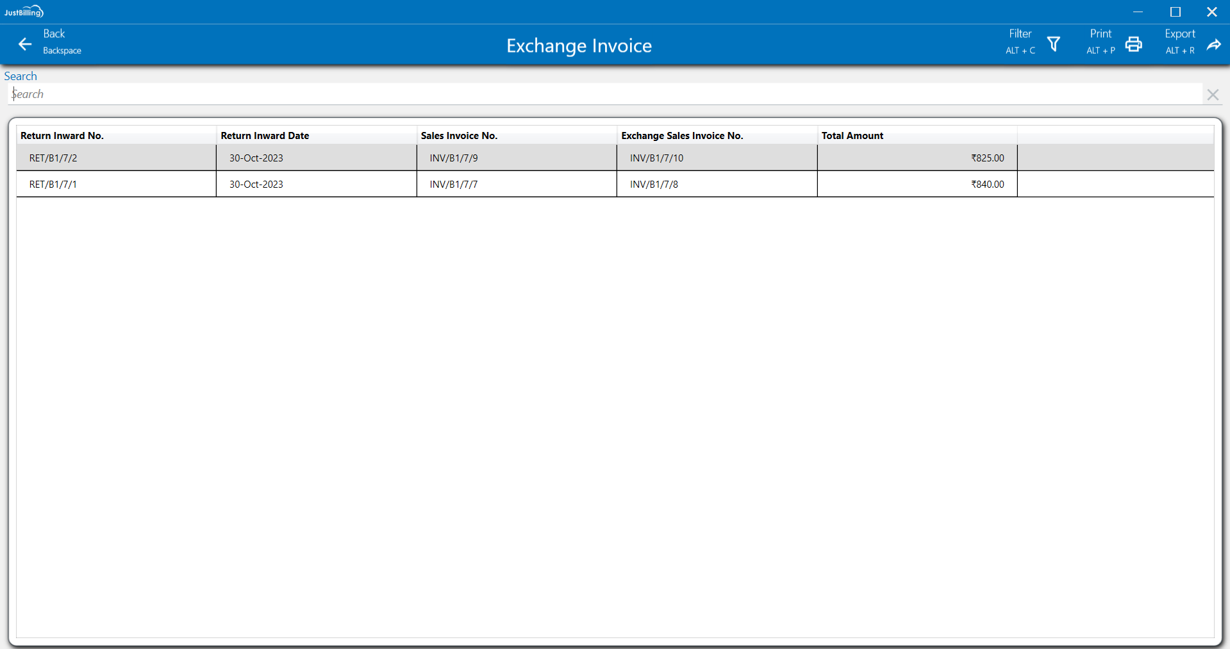Image resolution: width=1230 pixels, height=649 pixels.
Task: Minimize the application window
Action: [1138, 12]
